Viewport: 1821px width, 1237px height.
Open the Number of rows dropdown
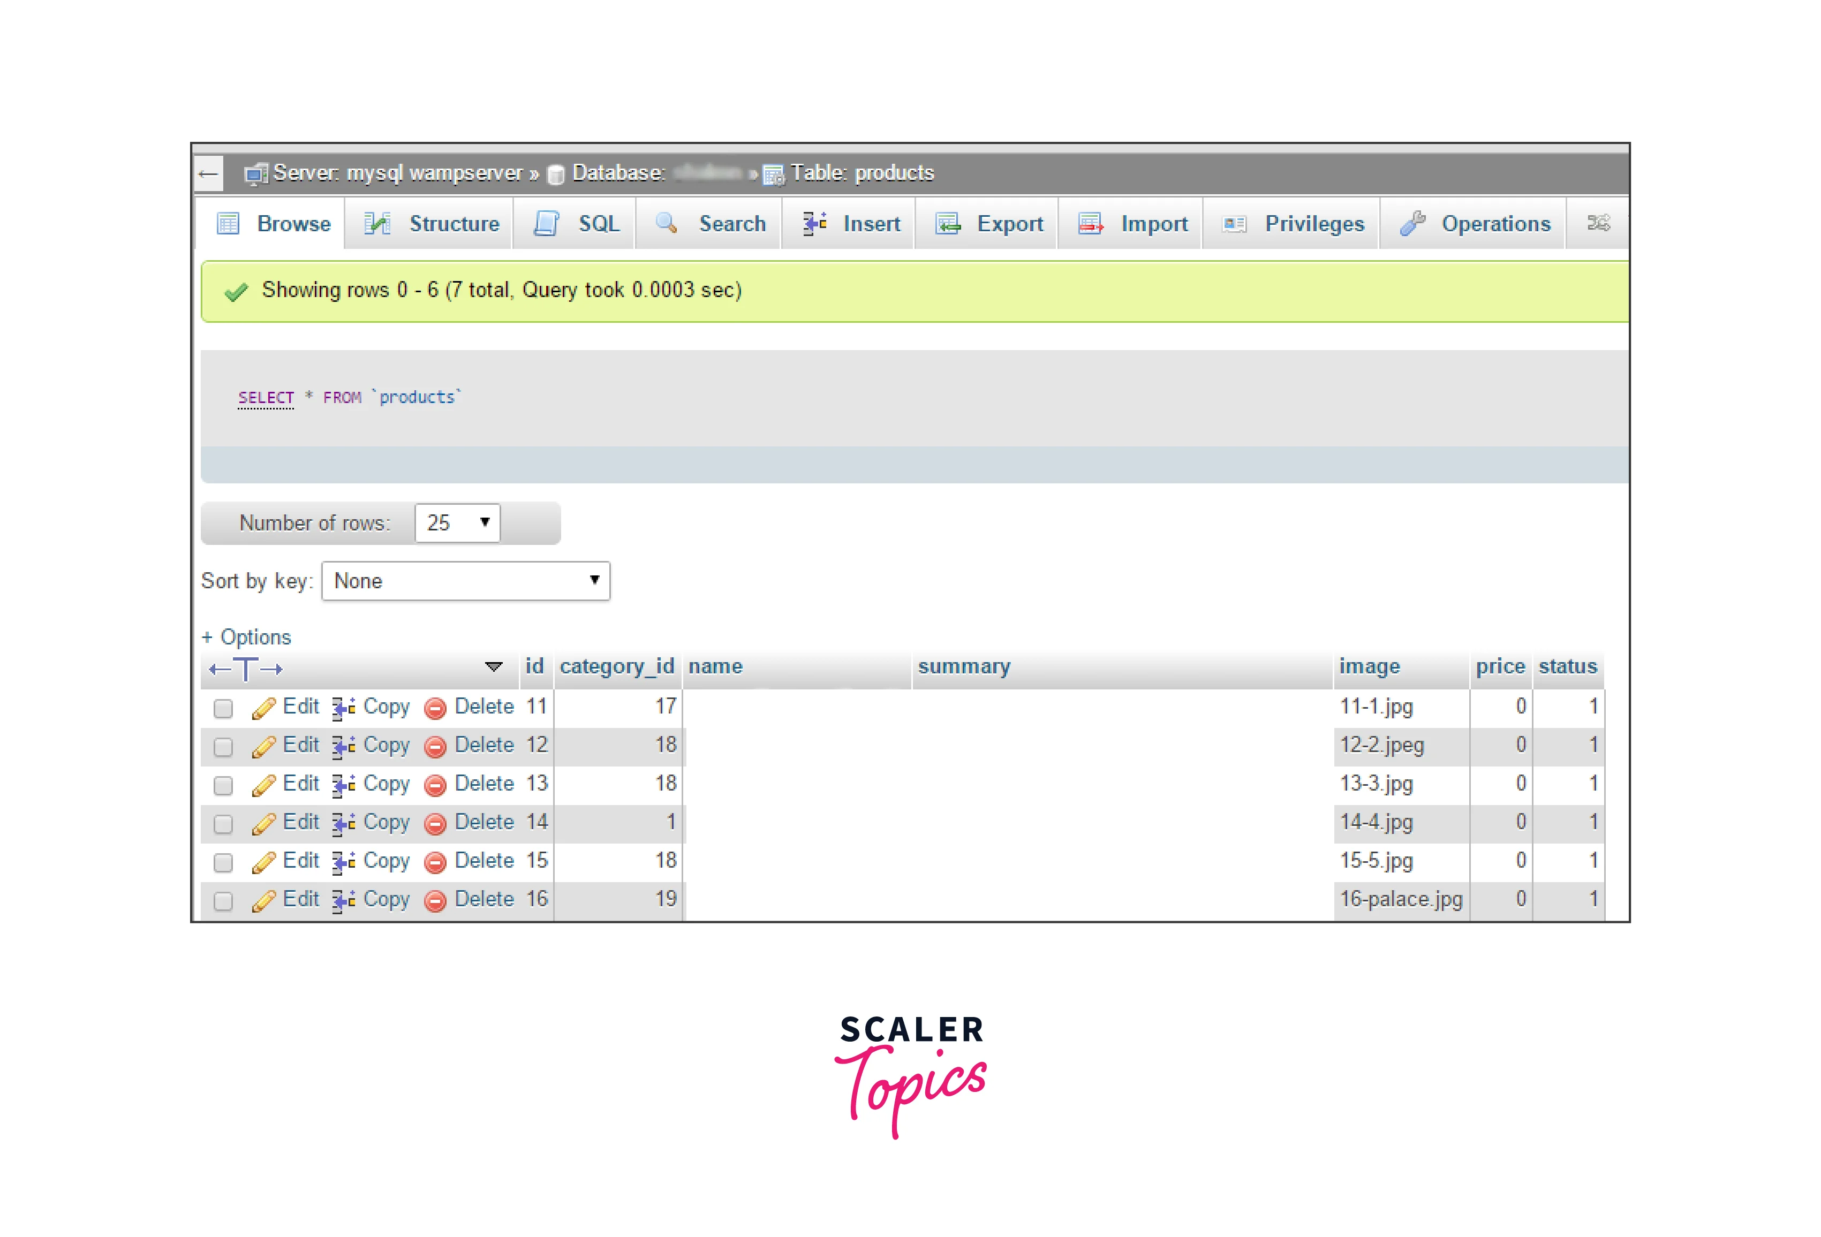[x=458, y=522]
